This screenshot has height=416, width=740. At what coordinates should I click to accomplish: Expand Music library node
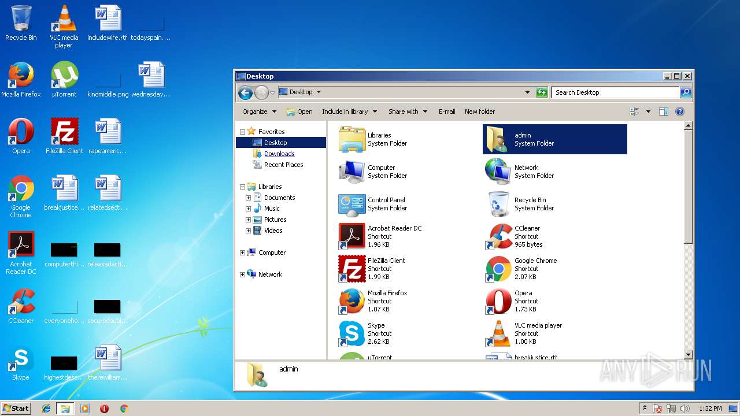click(248, 209)
